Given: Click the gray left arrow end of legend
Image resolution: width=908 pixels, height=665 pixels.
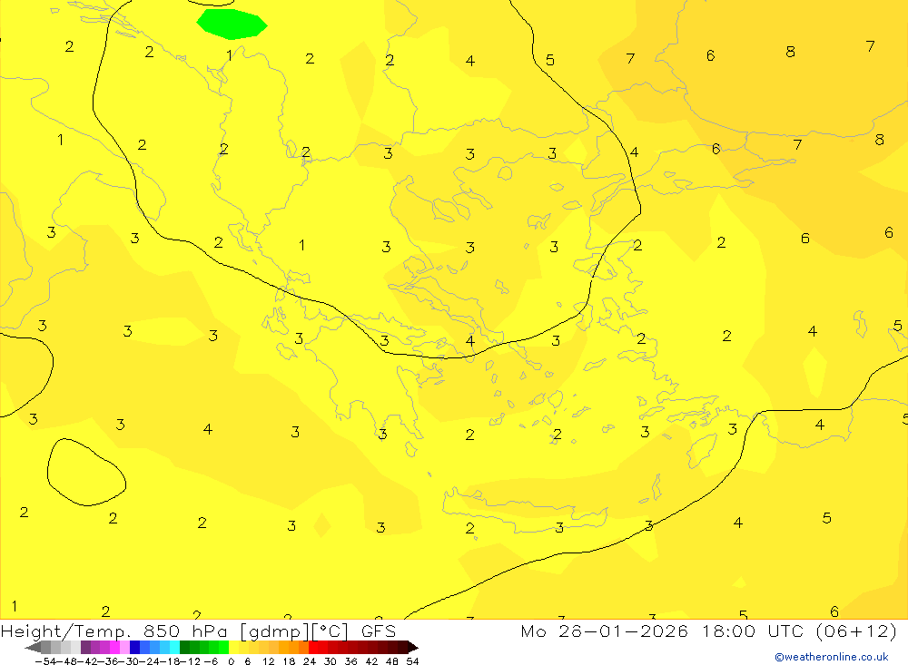Looking at the screenshot, I should click(33, 648).
